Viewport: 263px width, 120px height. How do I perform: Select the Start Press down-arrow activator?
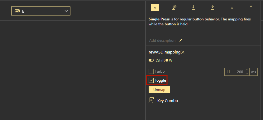232,7
